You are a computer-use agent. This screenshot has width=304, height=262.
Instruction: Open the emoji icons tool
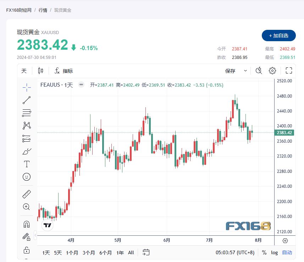27,176
